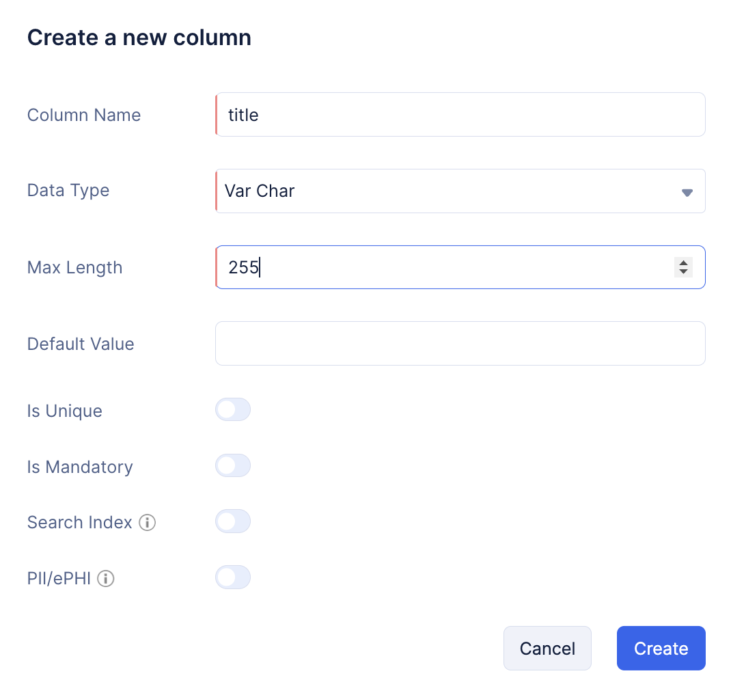This screenshot has width=731, height=693.
Task: Turn on the Search Index toggle
Action: [233, 521]
